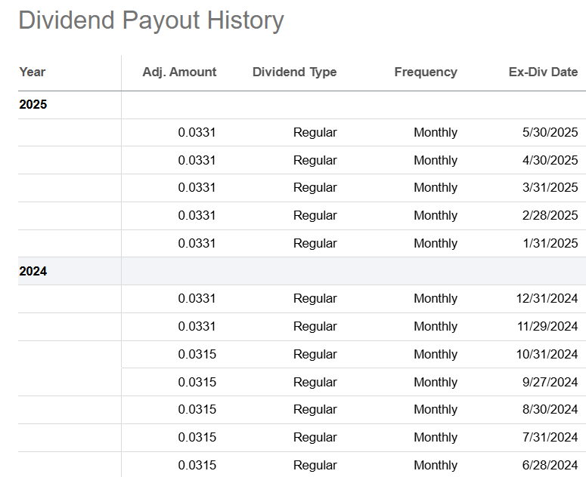Sort by the Adj. Amount column header
Viewport: 586px width, 477px height.
coord(179,72)
